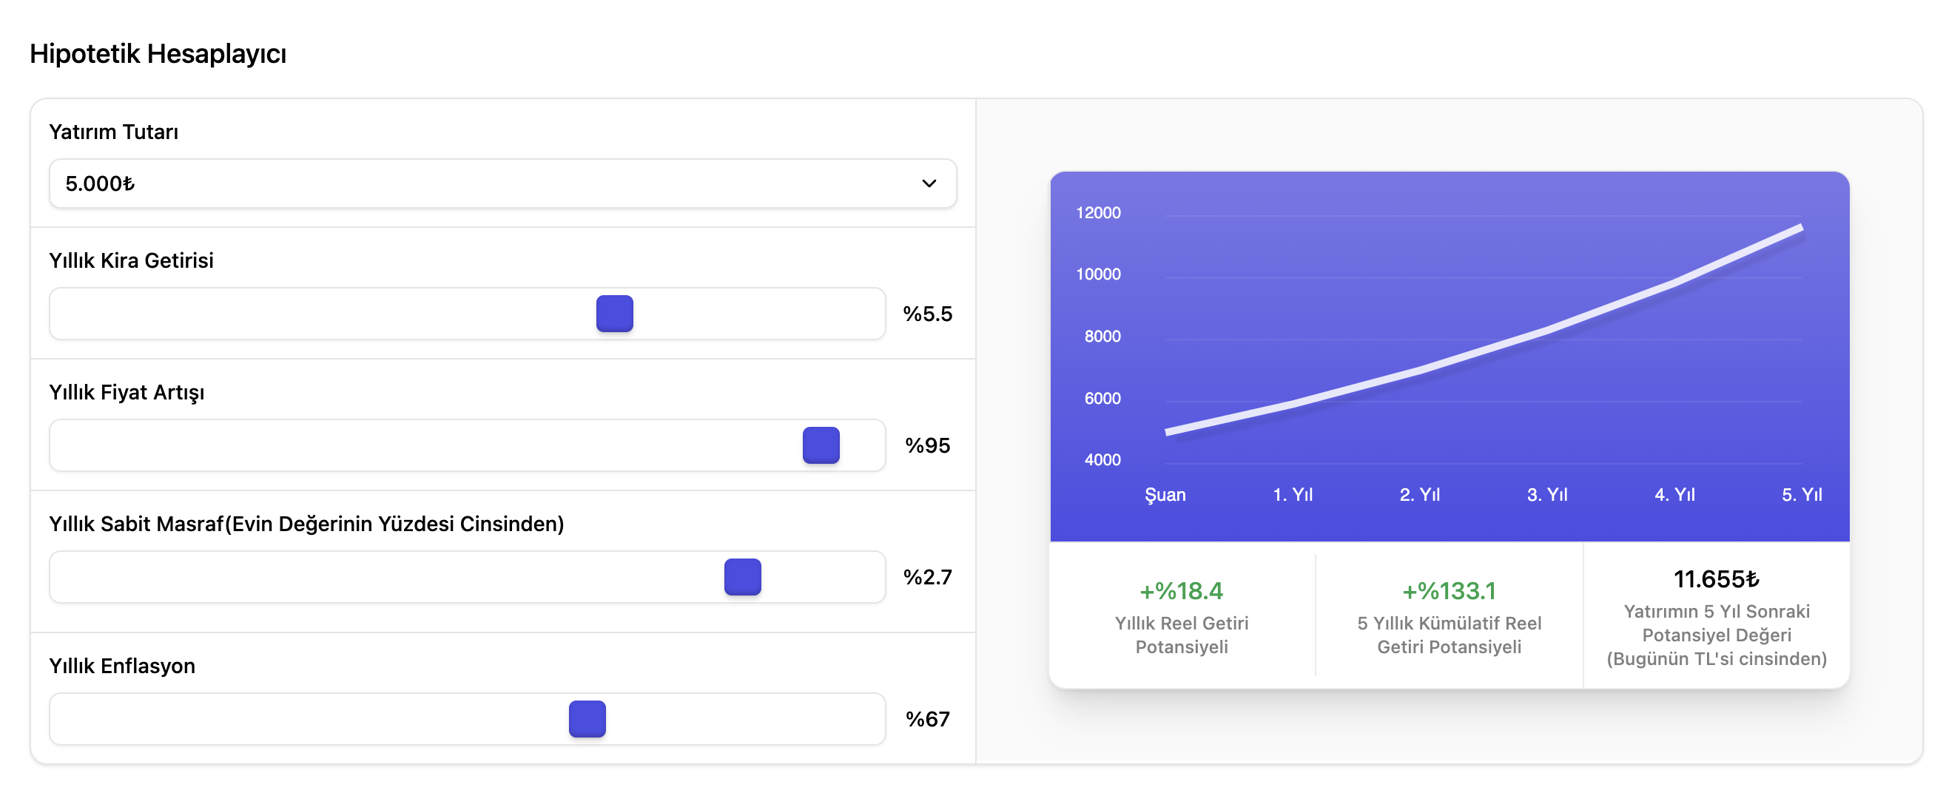Click the %95 price increase value
The width and height of the screenshot is (1946, 793).
(927, 445)
